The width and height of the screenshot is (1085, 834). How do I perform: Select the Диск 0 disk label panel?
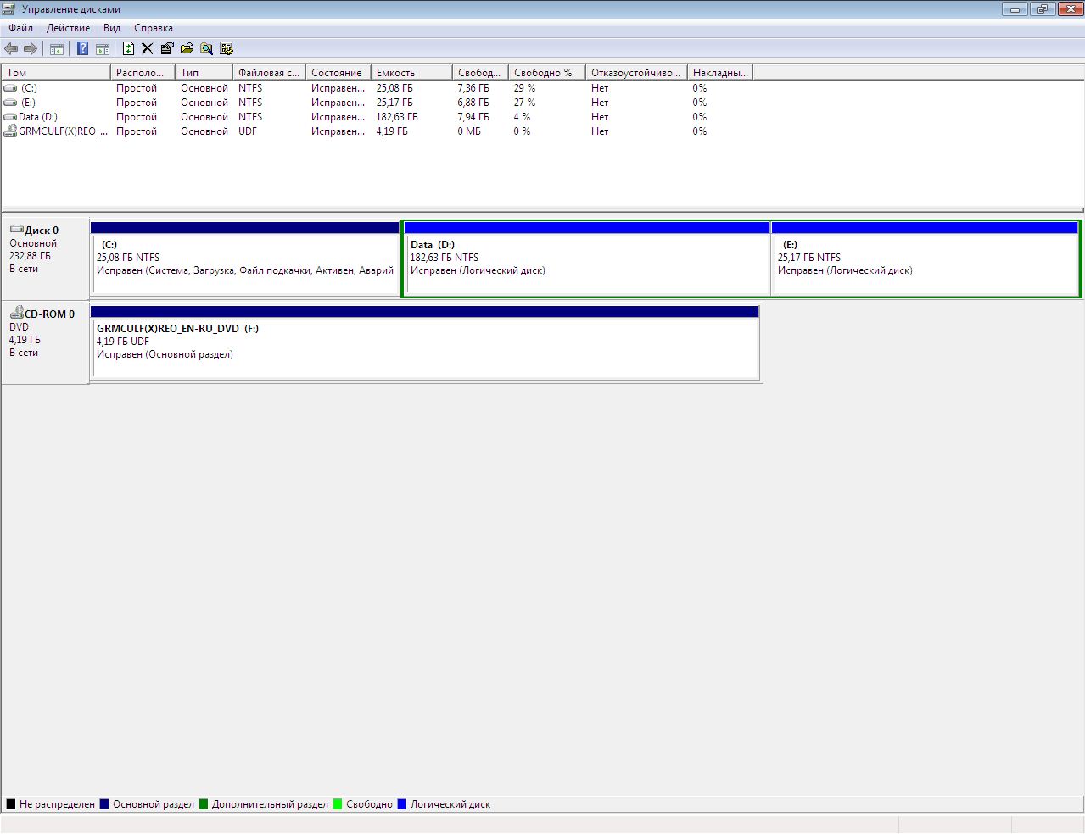[45, 254]
